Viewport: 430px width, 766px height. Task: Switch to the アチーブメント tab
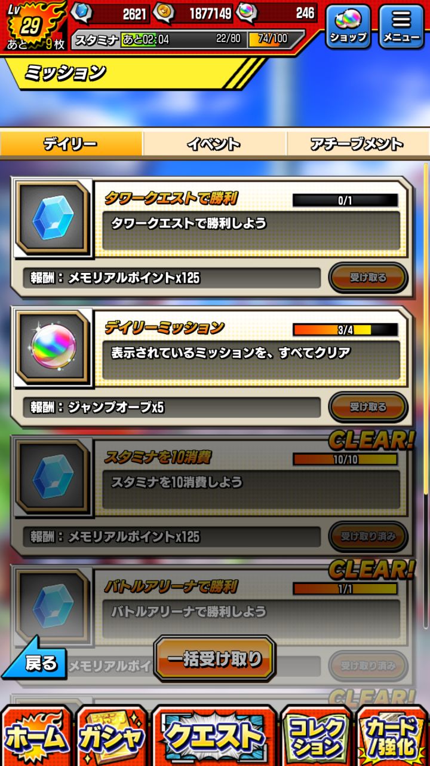point(358,144)
